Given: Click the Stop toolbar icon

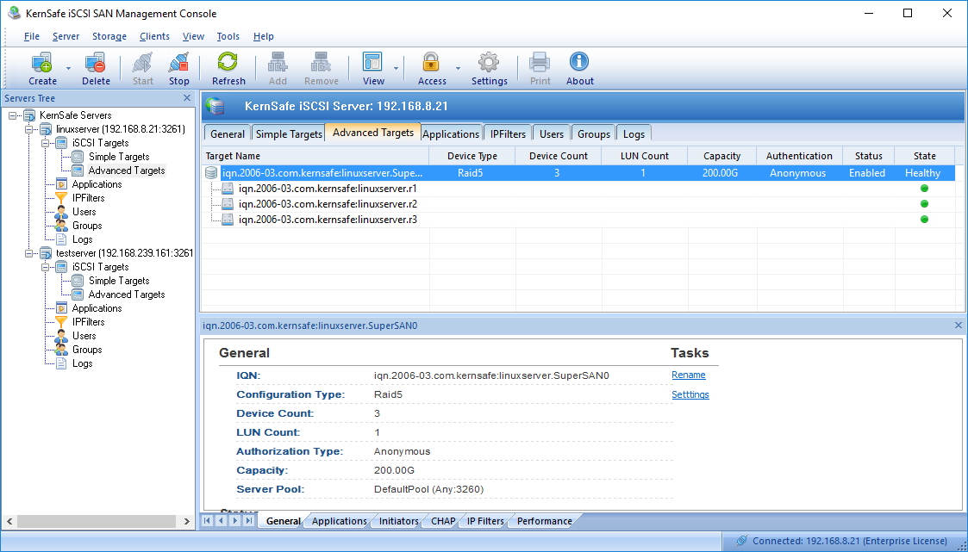Looking at the screenshot, I should click(x=179, y=62).
